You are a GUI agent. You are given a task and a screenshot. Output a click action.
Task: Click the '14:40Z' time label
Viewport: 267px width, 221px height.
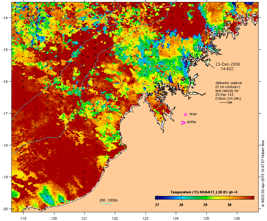[x=227, y=69]
